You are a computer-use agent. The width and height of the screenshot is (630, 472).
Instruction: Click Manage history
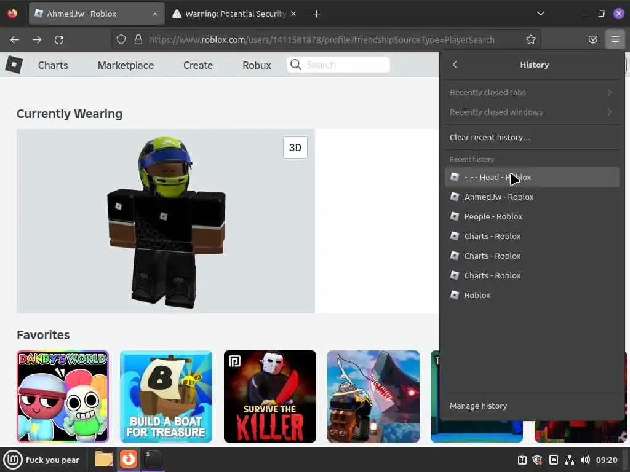click(x=532, y=406)
